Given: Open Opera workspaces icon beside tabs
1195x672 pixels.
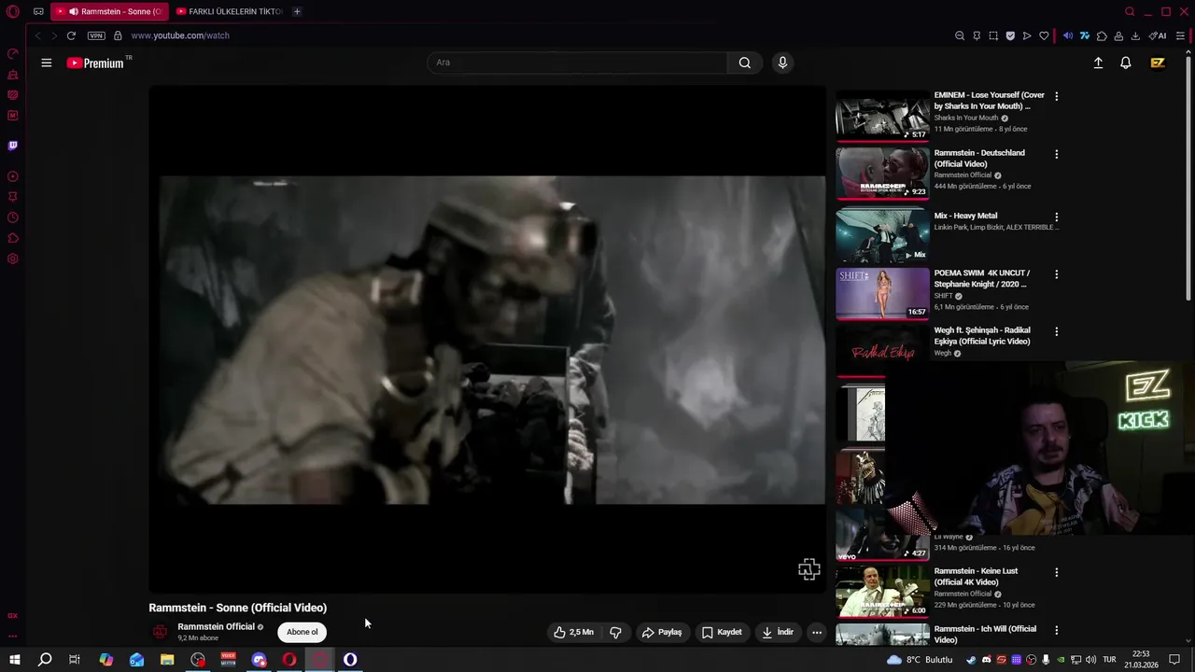Looking at the screenshot, I should pyautogui.click(x=38, y=11).
